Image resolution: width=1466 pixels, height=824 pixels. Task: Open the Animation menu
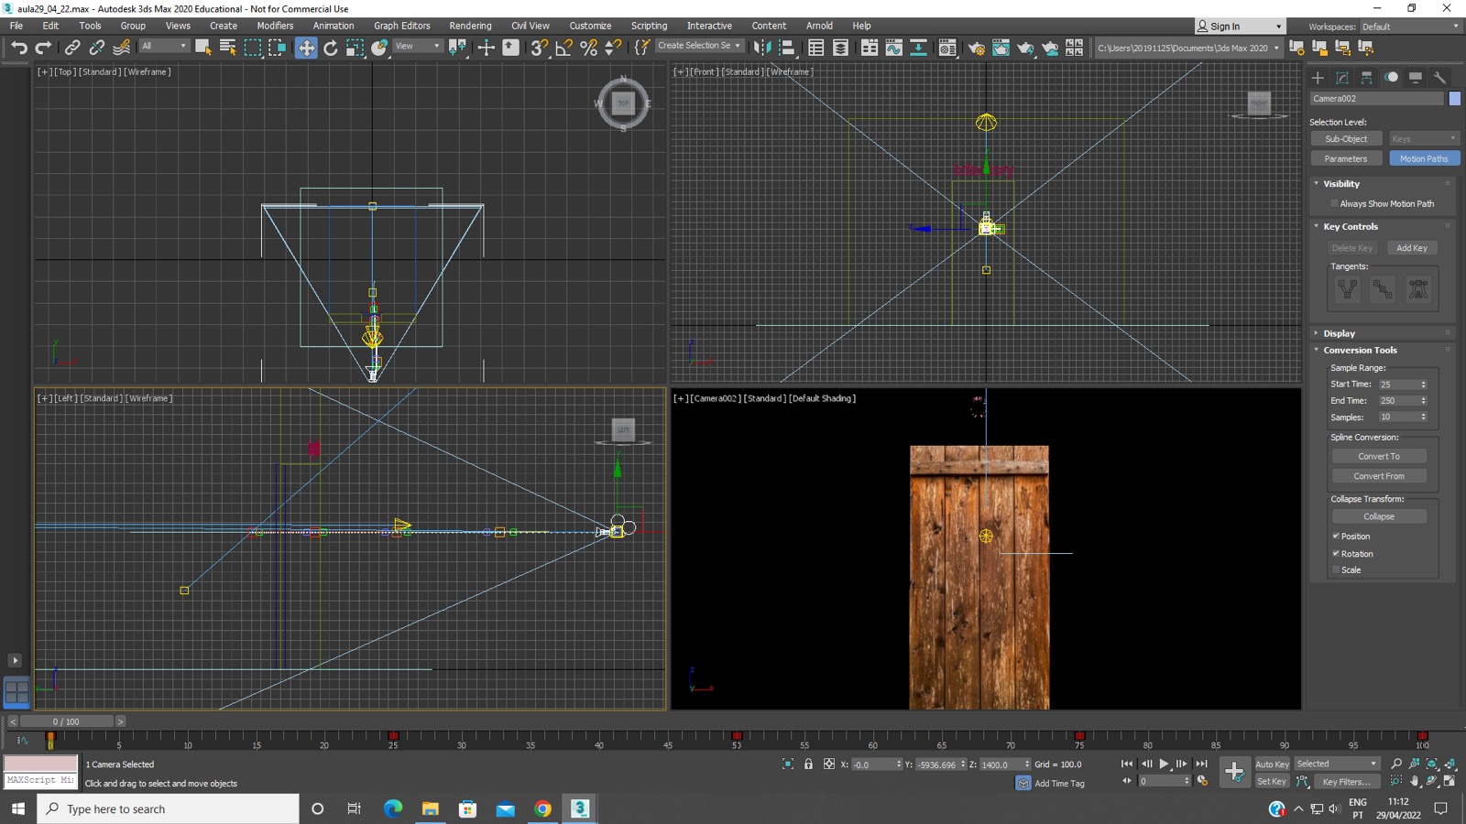coord(334,26)
